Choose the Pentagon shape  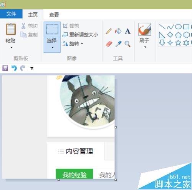(178, 35)
